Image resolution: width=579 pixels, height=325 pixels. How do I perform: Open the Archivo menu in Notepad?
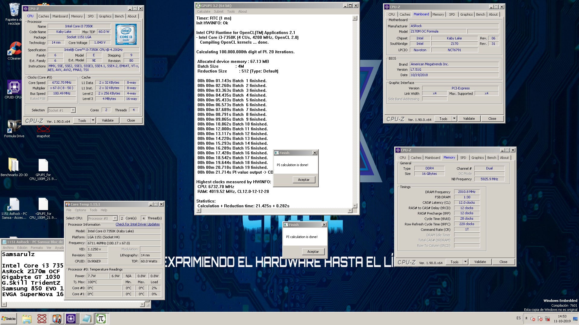8,248
